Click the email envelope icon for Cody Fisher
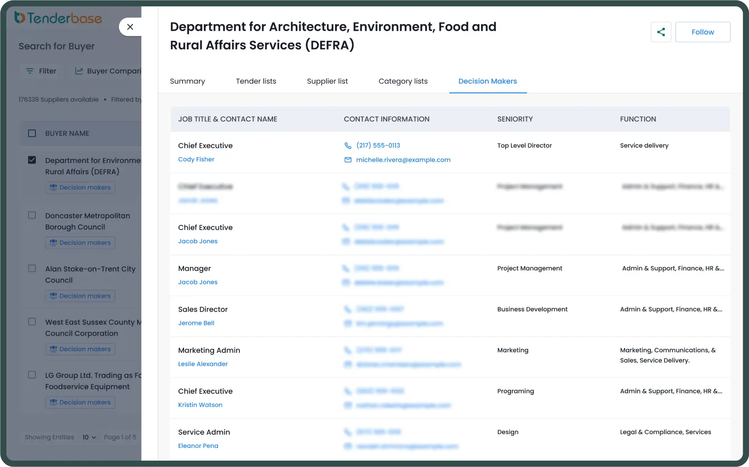 click(348, 160)
